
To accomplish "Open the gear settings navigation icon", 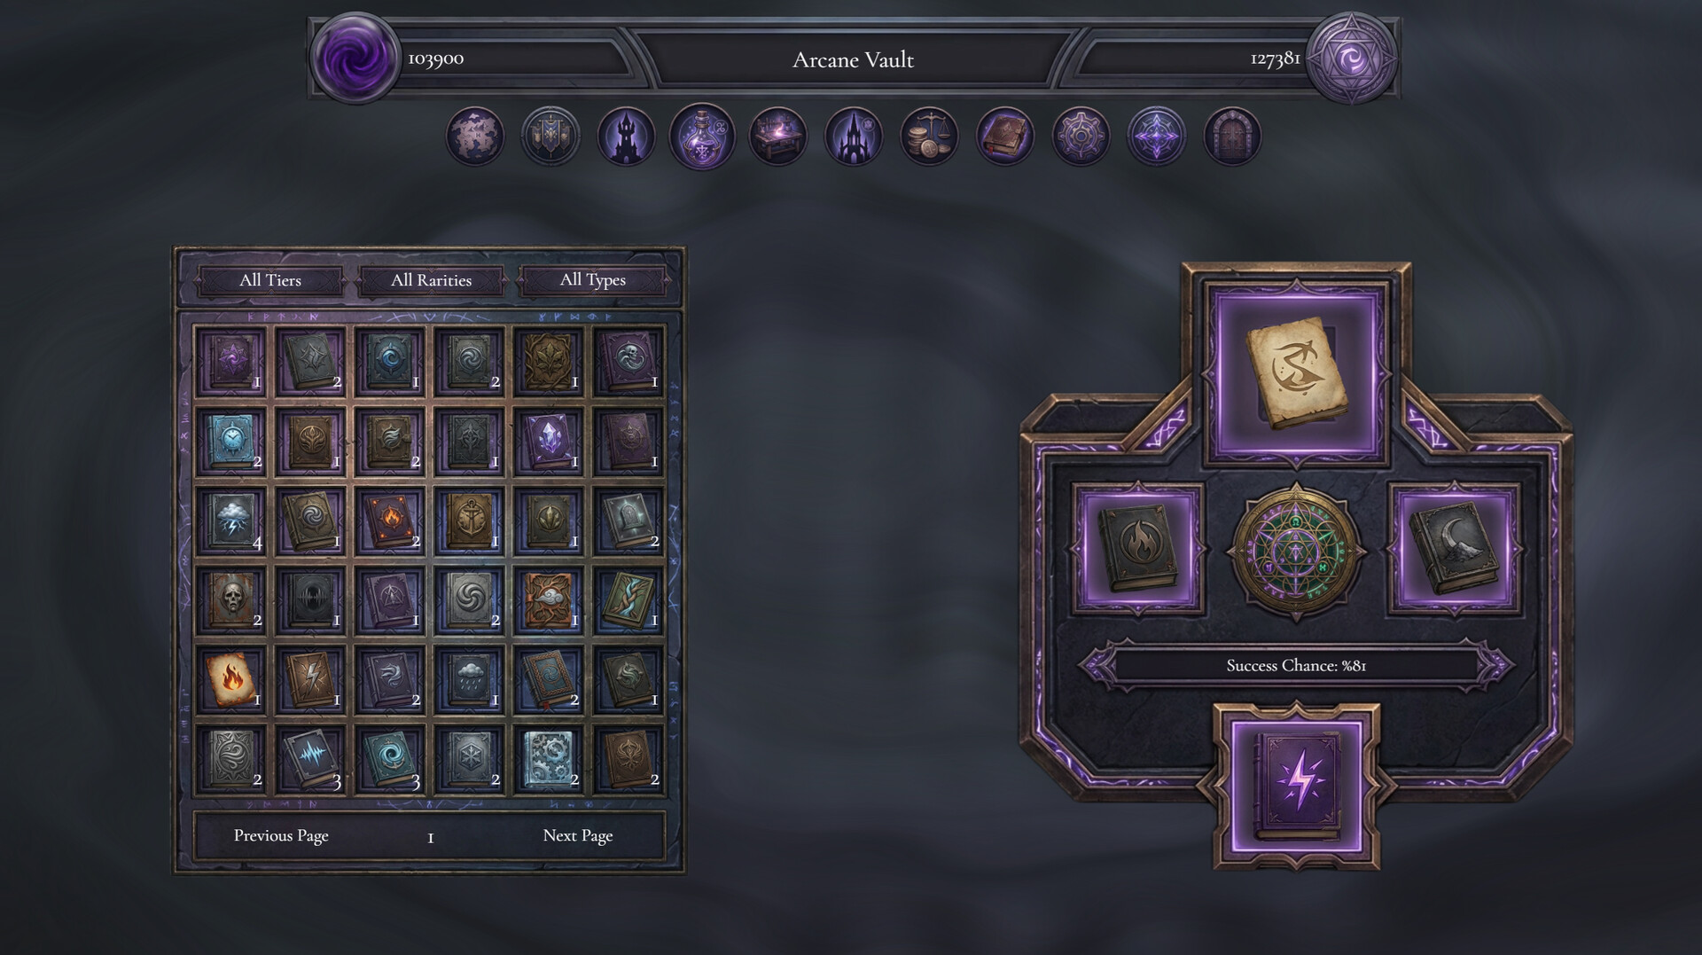I will click(x=1081, y=136).
